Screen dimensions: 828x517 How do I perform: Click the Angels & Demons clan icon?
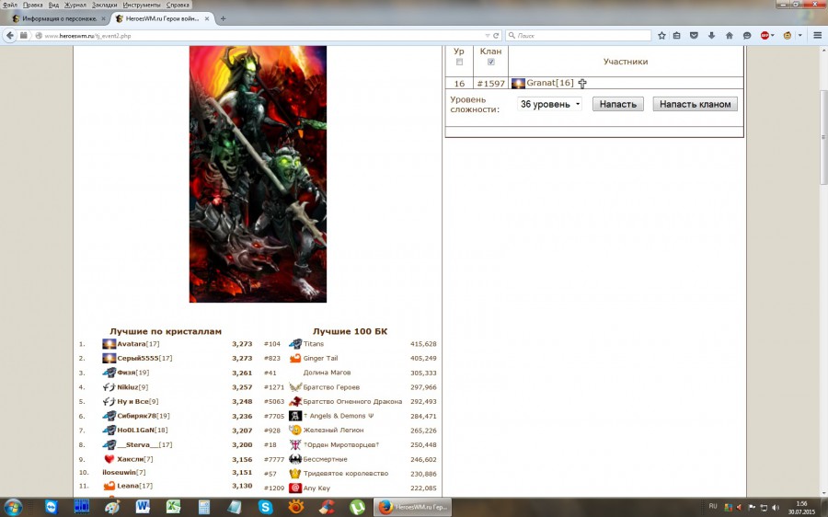pyautogui.click(x=295, y=416)
